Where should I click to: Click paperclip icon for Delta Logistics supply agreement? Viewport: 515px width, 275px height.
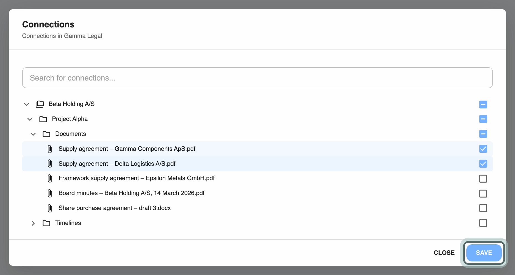(50, 164)
